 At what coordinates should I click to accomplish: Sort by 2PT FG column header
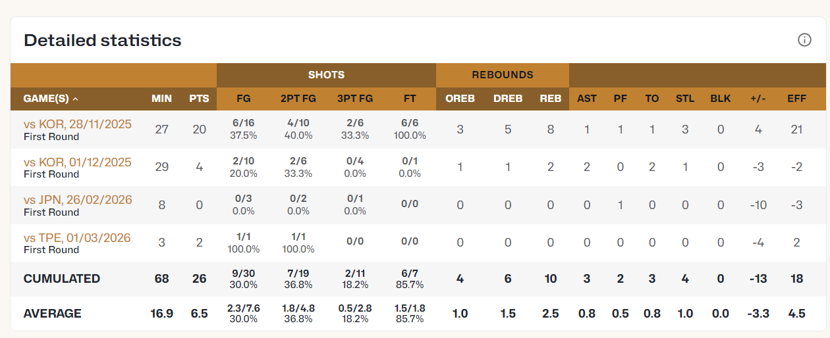tap(298, 99)
